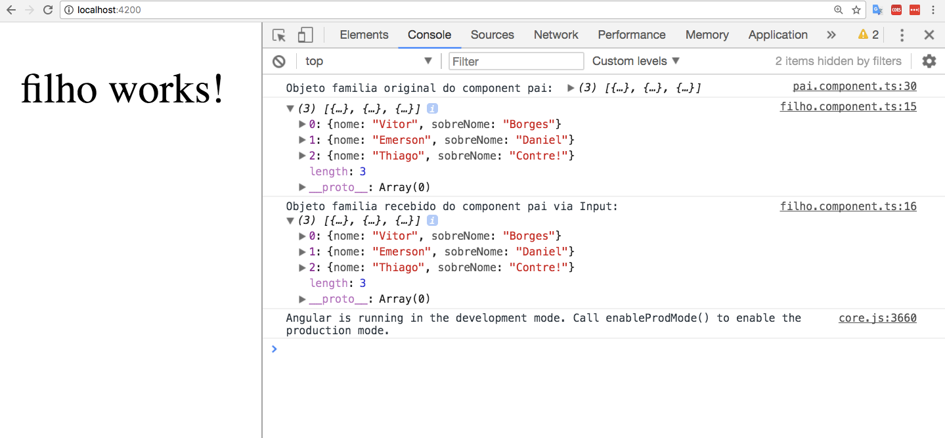
Task: Click the browser back arrow
Action: pos(11,10)
